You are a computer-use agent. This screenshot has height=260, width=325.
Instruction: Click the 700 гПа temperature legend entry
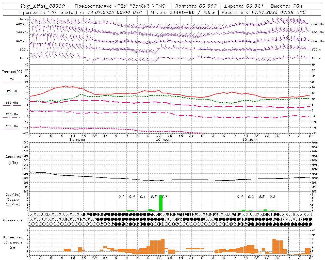click(12, 114)
